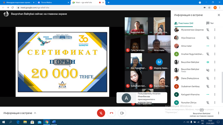Close the meeting info side panel
The height and width of the screenshot is (125, 223).
[219, 15]
